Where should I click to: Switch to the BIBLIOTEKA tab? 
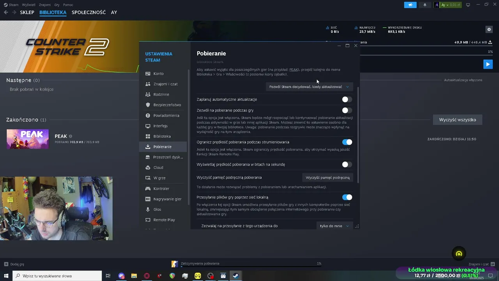[53, 12]
